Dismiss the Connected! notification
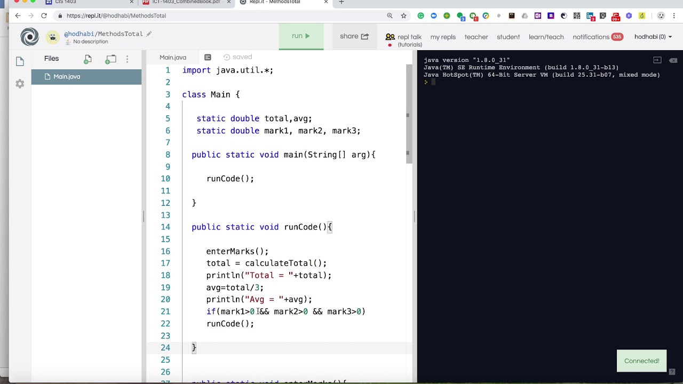The image size is (683, 384). pos(641,361)
